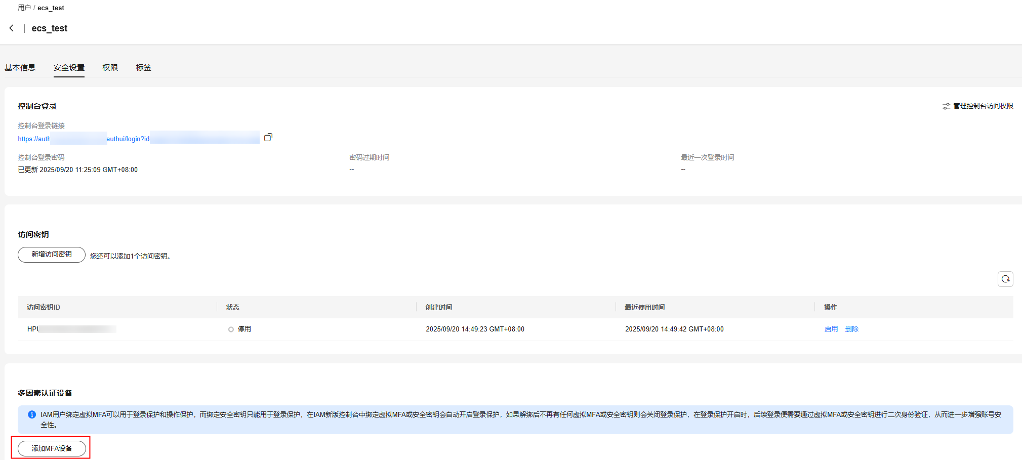Open 管理控制台访问权限 settings
The width and height of the screenshot is (1022, 460).
977,106
